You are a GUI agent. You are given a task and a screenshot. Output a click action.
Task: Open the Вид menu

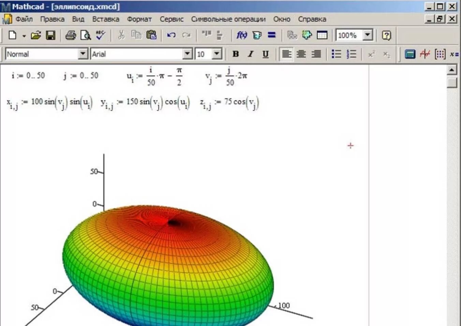tap(78, 19)
